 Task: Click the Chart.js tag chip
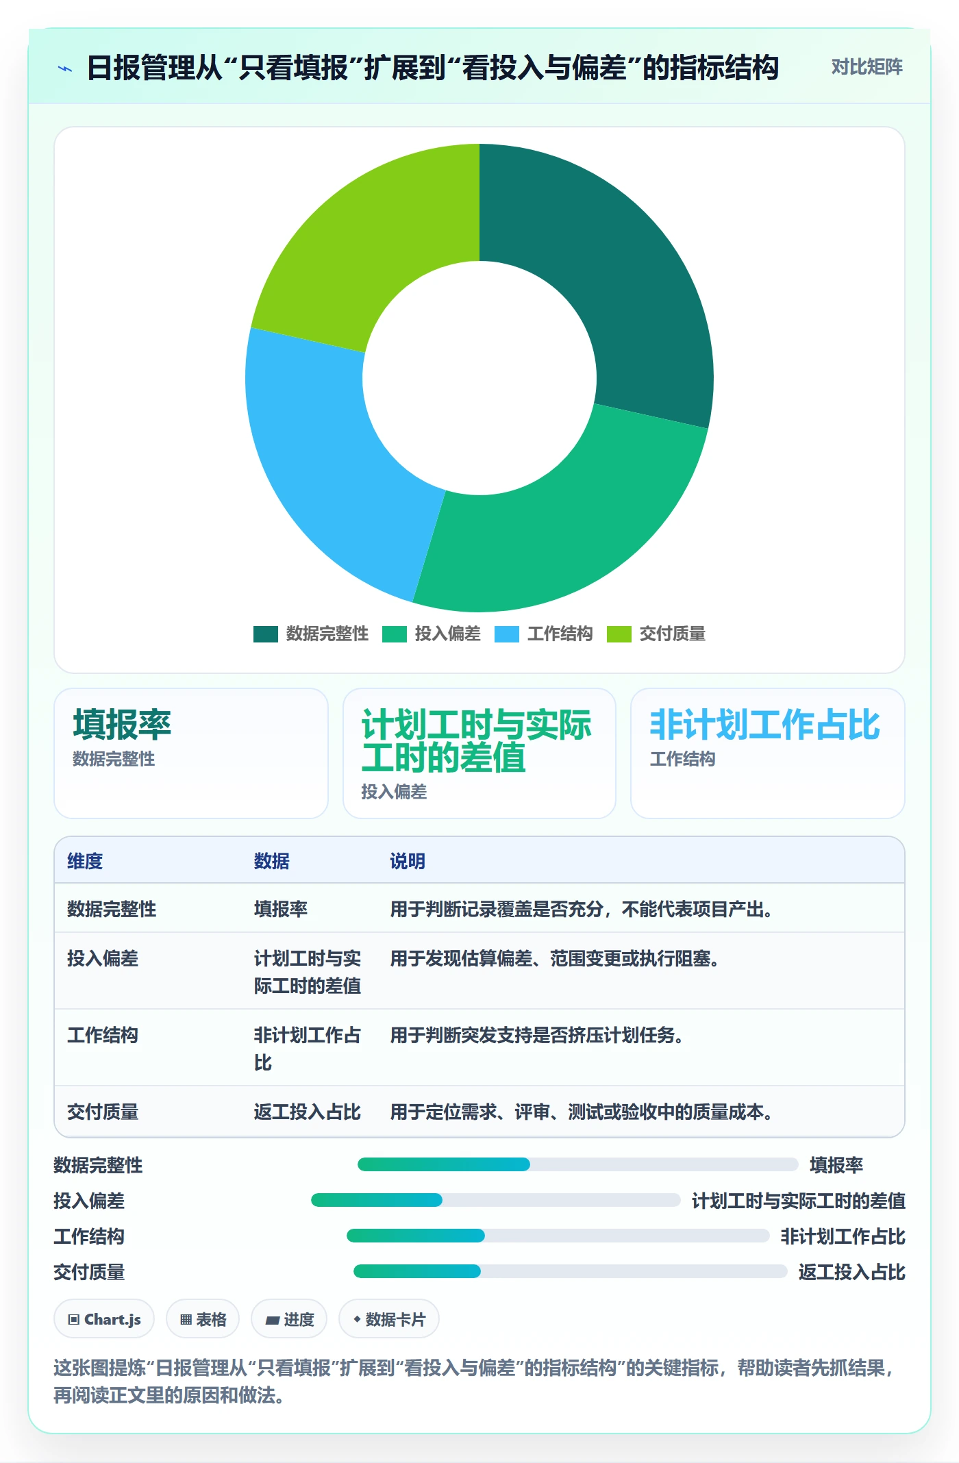point(104,1319)
